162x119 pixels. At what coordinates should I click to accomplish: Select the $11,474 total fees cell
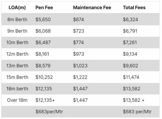pyautogui.click(x=131, y=77)
